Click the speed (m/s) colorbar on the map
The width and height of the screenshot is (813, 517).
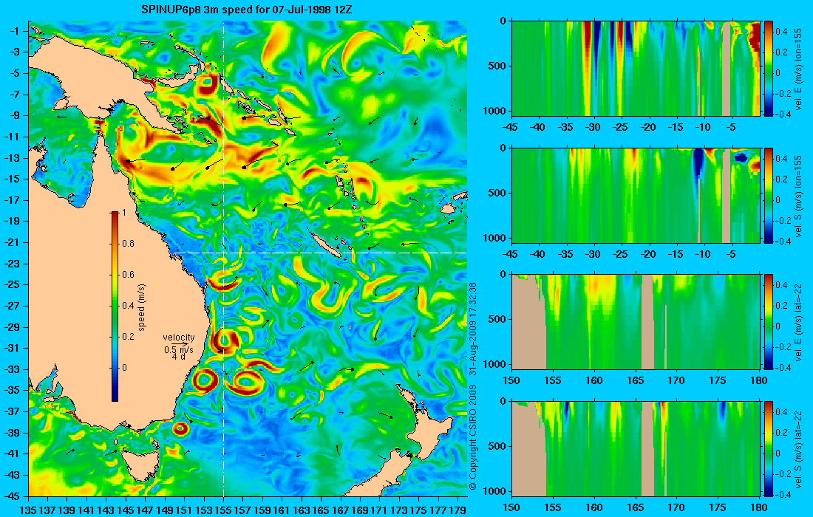coord(115,307)
